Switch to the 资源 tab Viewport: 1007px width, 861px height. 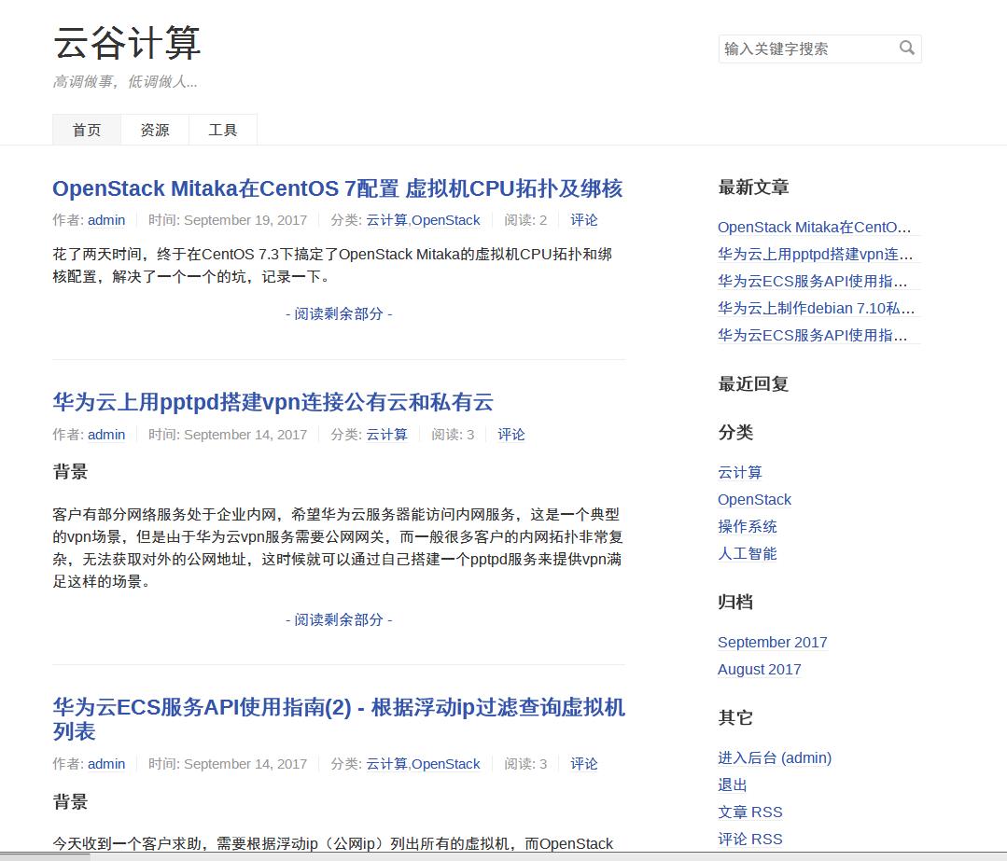(154, 130)
